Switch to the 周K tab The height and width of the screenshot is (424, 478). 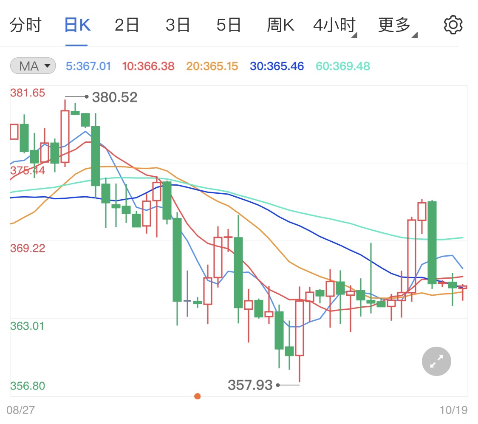(280, 25)
